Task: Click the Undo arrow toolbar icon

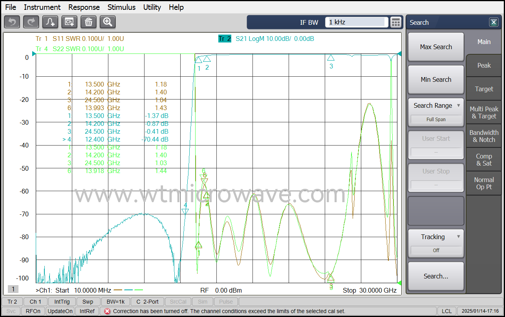Action: point(12,22)
